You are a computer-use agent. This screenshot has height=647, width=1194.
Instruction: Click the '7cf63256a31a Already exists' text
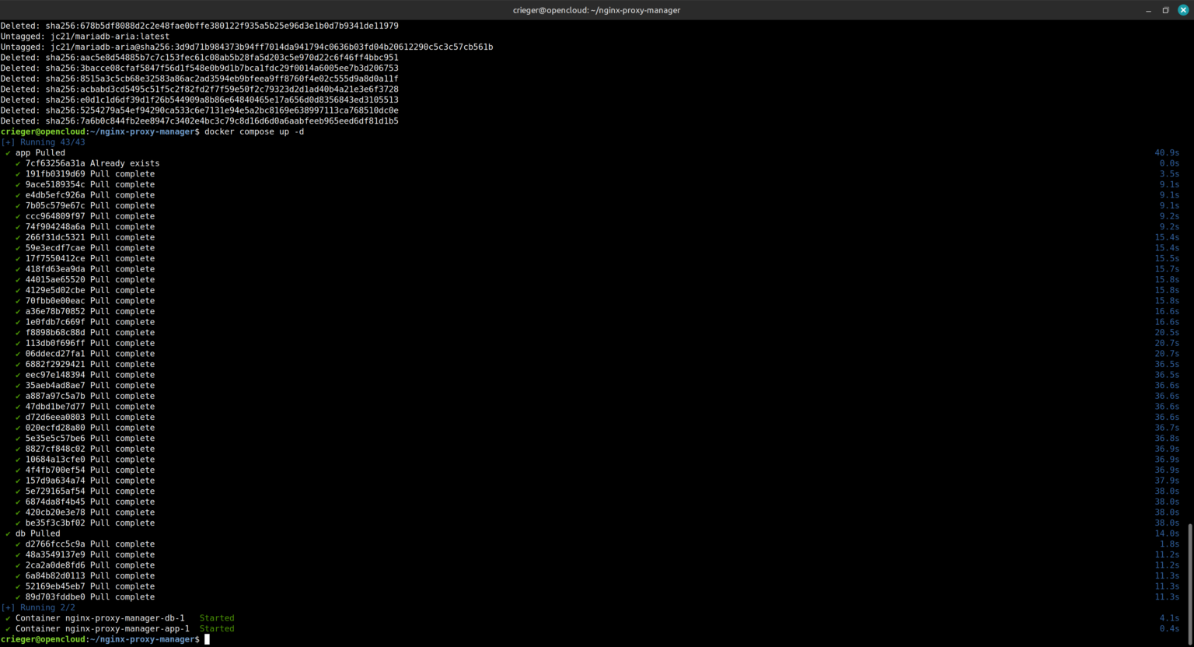pyautogui.click(x=92, y=163)
